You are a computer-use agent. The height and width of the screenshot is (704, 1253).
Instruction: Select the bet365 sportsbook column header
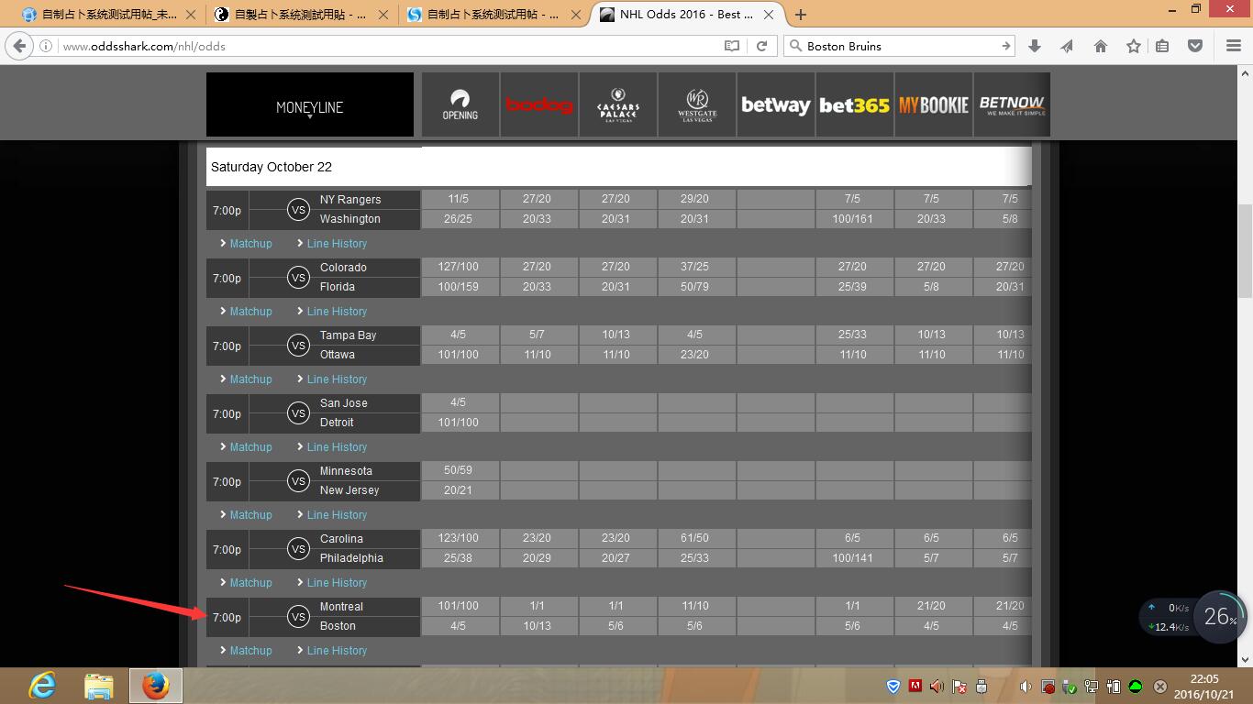[854, 105]
